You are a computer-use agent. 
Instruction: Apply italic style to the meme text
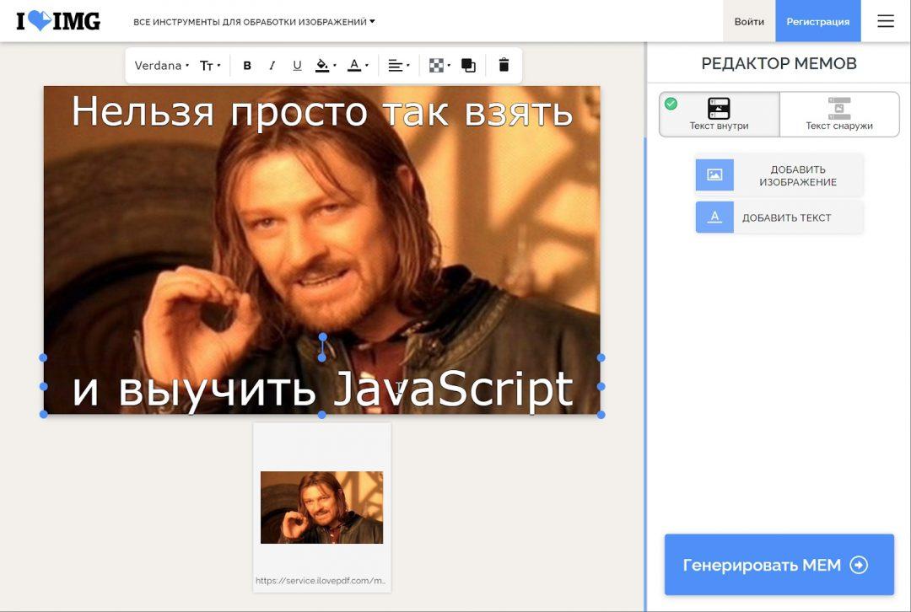coord(272,65)
